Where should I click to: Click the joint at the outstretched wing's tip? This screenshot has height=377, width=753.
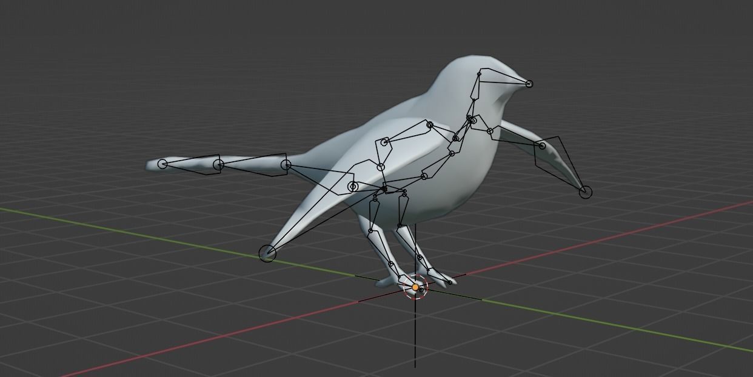[585, 192]
